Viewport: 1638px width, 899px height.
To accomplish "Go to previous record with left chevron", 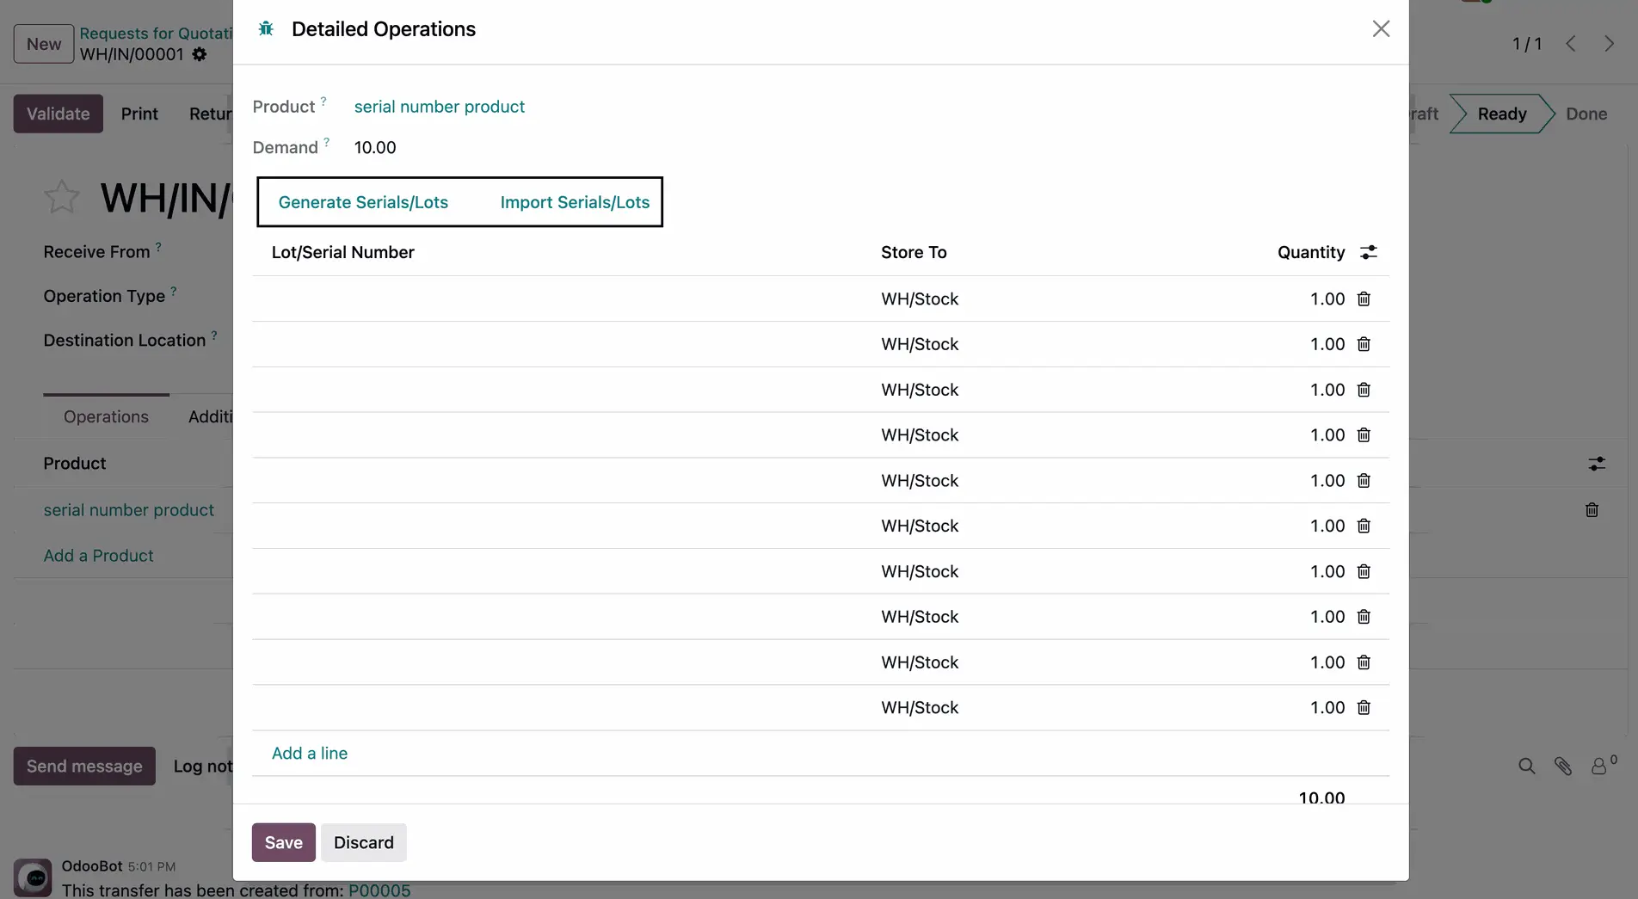I will point(1571,43).
